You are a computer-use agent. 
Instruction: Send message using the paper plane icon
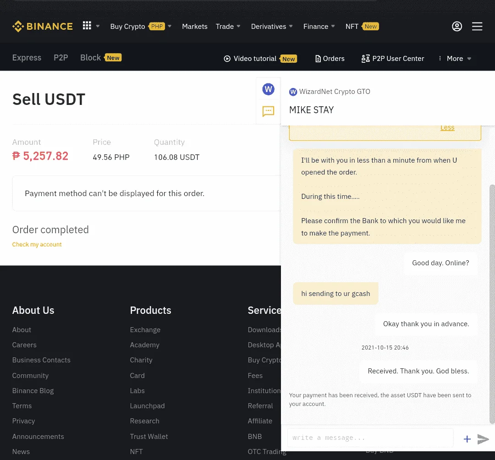[483, 439]
